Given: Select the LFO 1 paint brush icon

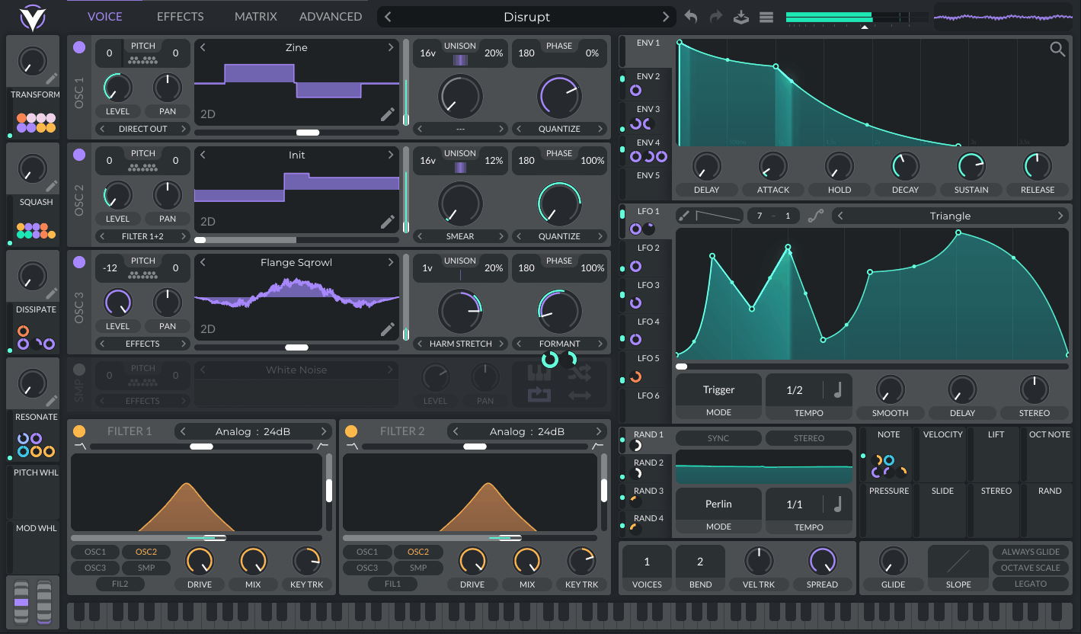Looking at the screenshot, I should 684,216.
